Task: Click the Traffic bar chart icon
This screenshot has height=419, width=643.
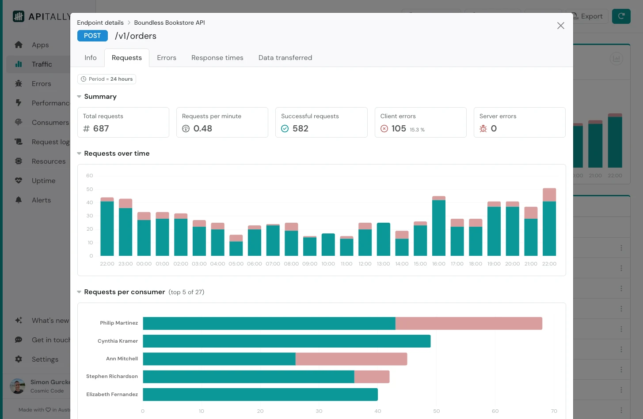Action: pyautogui.click(x=19, y=64)
